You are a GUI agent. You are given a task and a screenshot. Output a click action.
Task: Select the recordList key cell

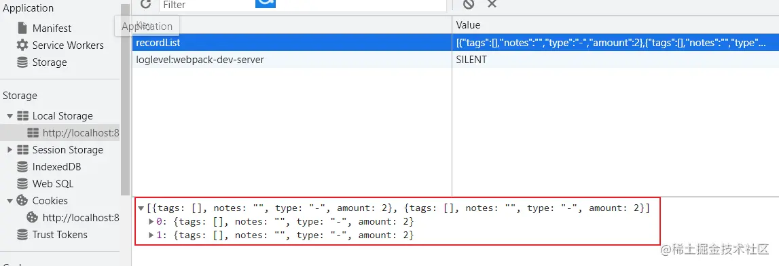click(292, 43)
